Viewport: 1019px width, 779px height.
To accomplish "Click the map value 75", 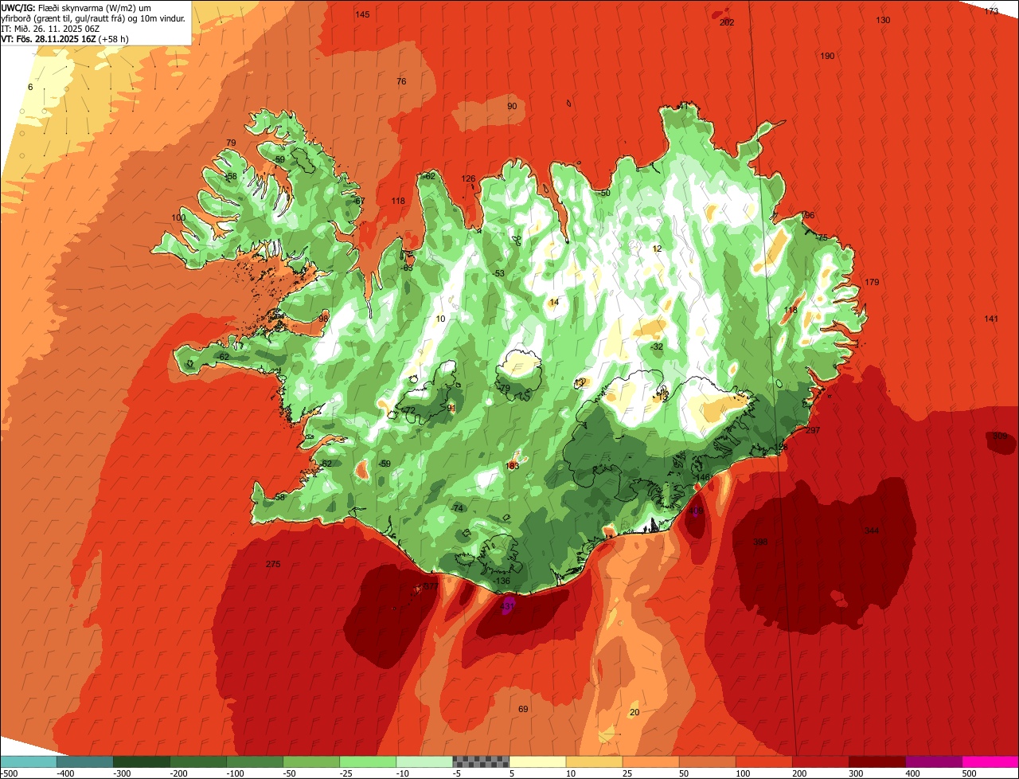I will click(x=823, y=237).
